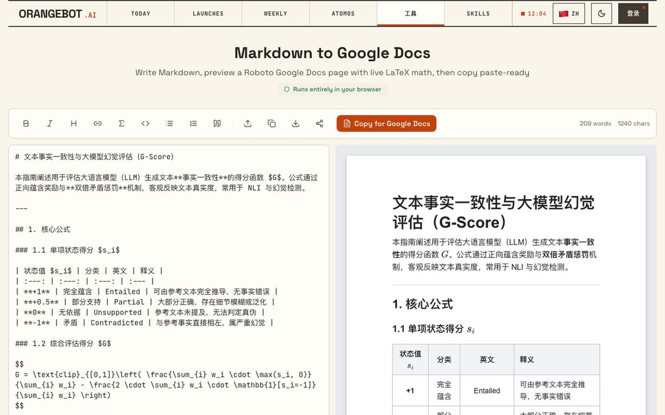Switch language using the ZH flag button
This screenshot has width=665, height=415.
click(569, 13)
